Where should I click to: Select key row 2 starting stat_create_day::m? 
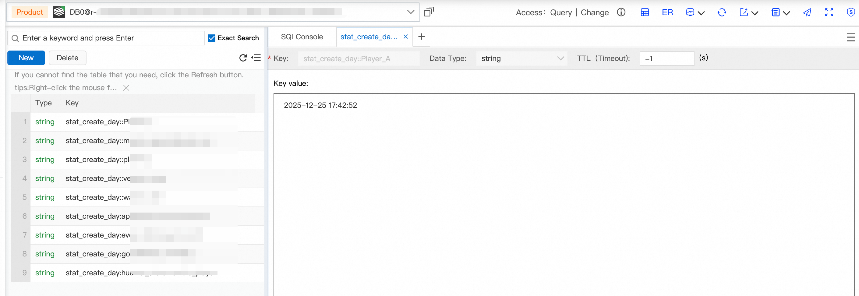point(137,141)
